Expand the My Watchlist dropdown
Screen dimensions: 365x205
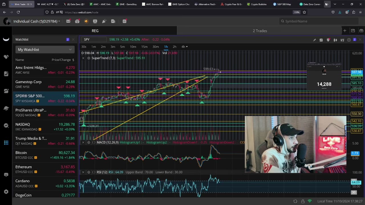click(x=45, y=50)
